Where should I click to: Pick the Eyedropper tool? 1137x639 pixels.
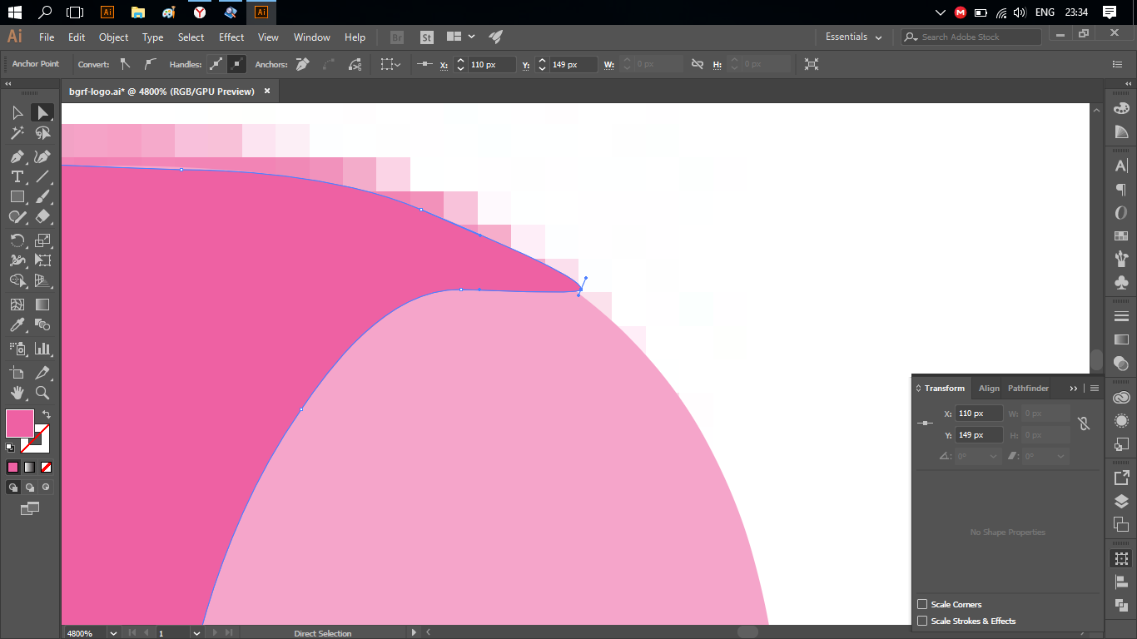point(17,325)
